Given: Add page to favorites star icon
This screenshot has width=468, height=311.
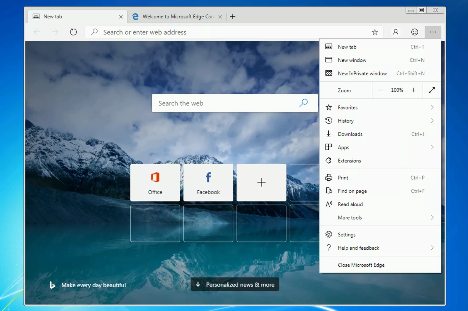Looking at the screenshot, I should click(x=375, y=32).
